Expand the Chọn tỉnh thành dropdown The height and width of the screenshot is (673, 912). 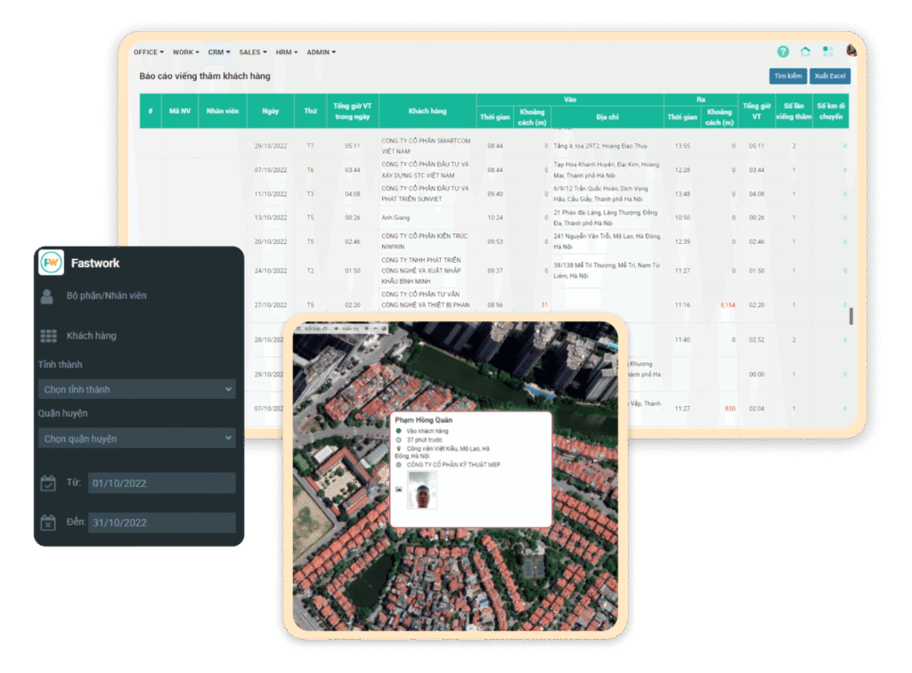point(136,389)
